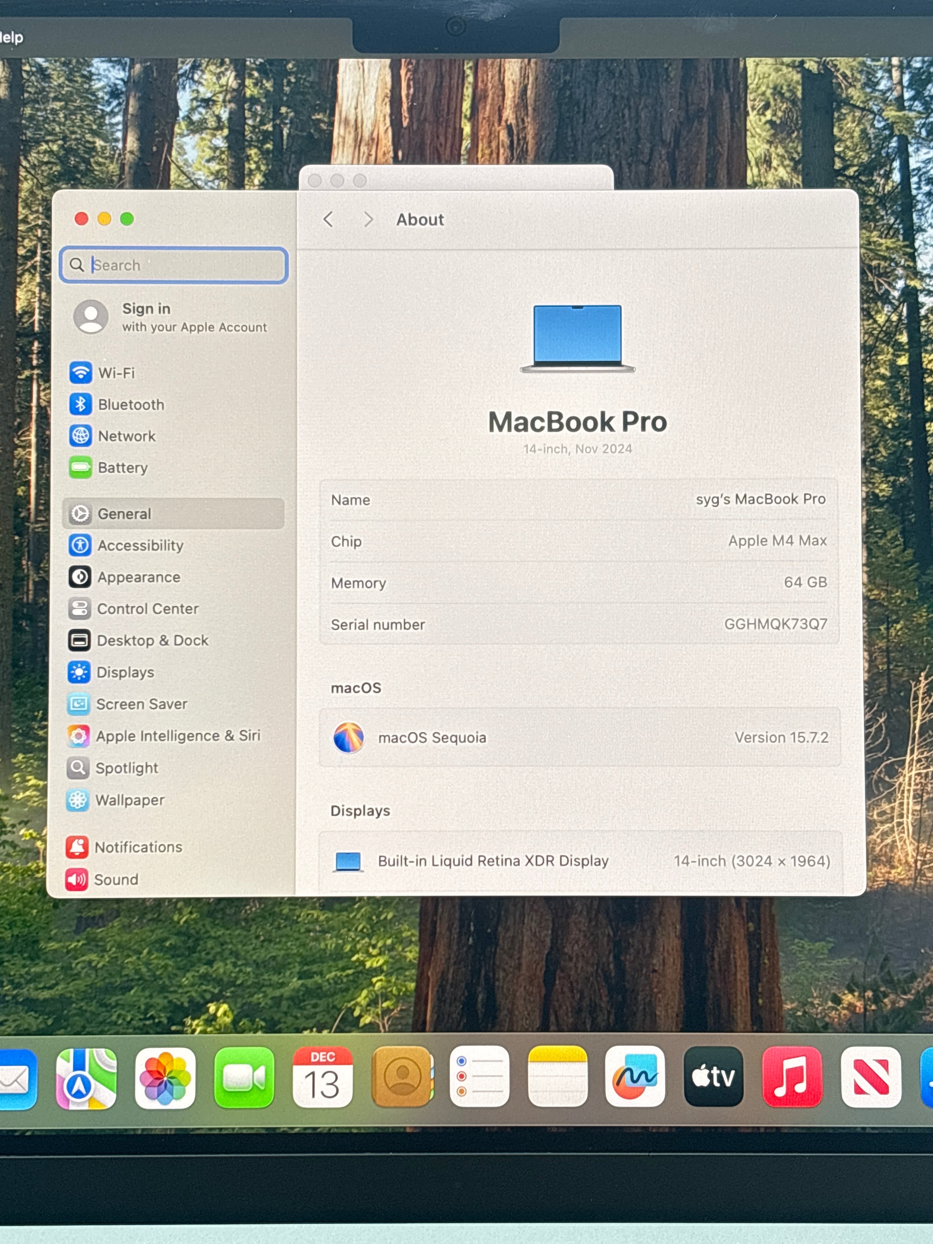Click the Built-in Liquid Retina XDR Display icon
933x1244 pixels.
348,862
